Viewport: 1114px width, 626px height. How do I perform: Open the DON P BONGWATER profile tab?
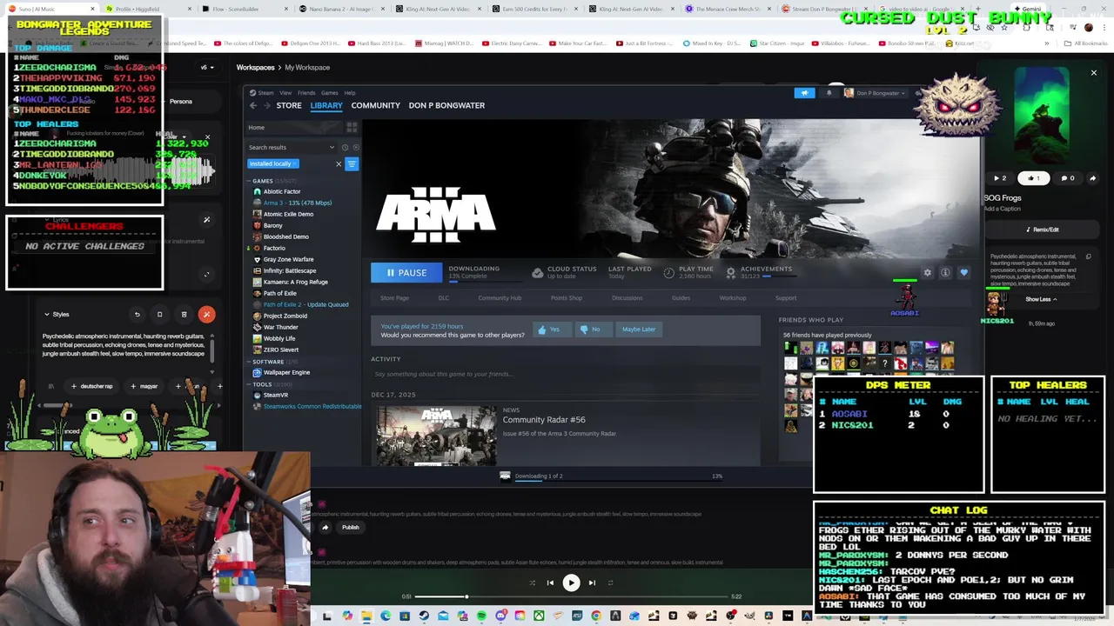pyautogui.click(x=446, y=105)
